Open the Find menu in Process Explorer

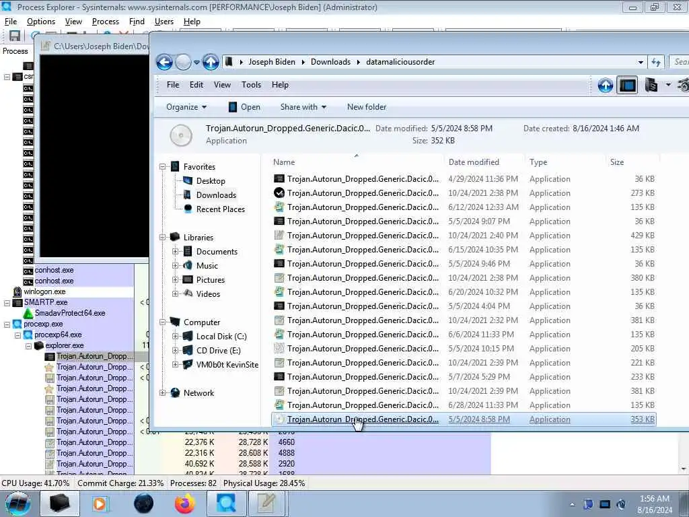pyautogui.click(x=137, y=22)
